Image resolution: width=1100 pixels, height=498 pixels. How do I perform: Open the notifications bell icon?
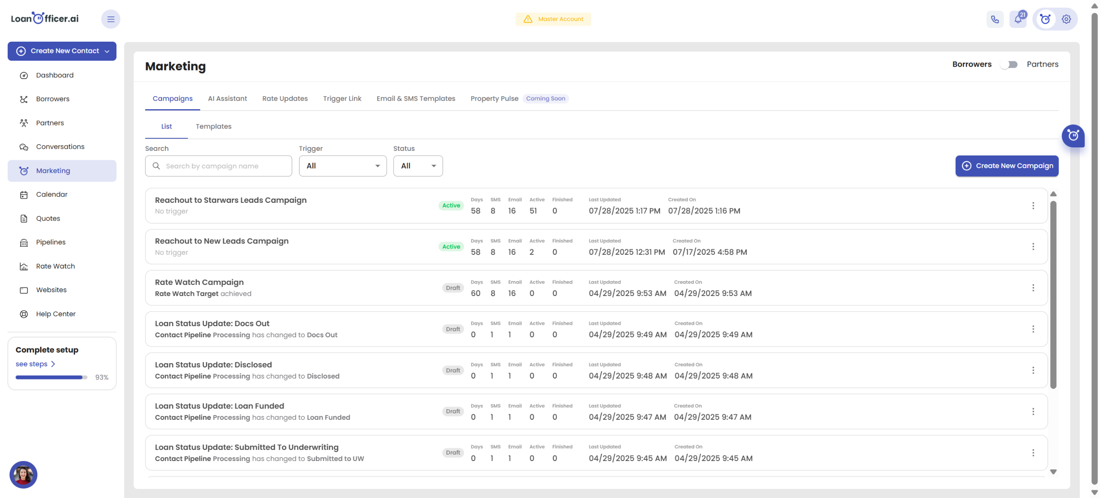(1018, 19)
